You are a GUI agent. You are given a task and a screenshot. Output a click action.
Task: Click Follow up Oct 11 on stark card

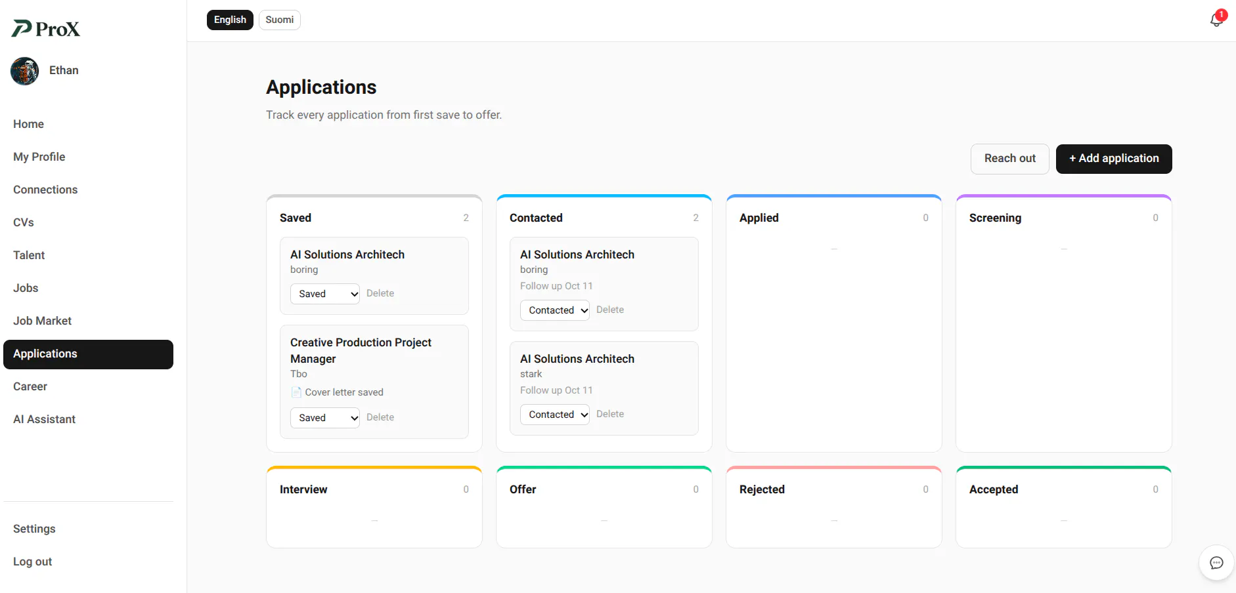[556, 390]
